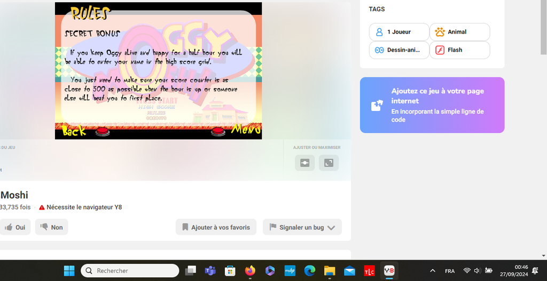
Task: Select the Flash tag
Action: point(459,50)
